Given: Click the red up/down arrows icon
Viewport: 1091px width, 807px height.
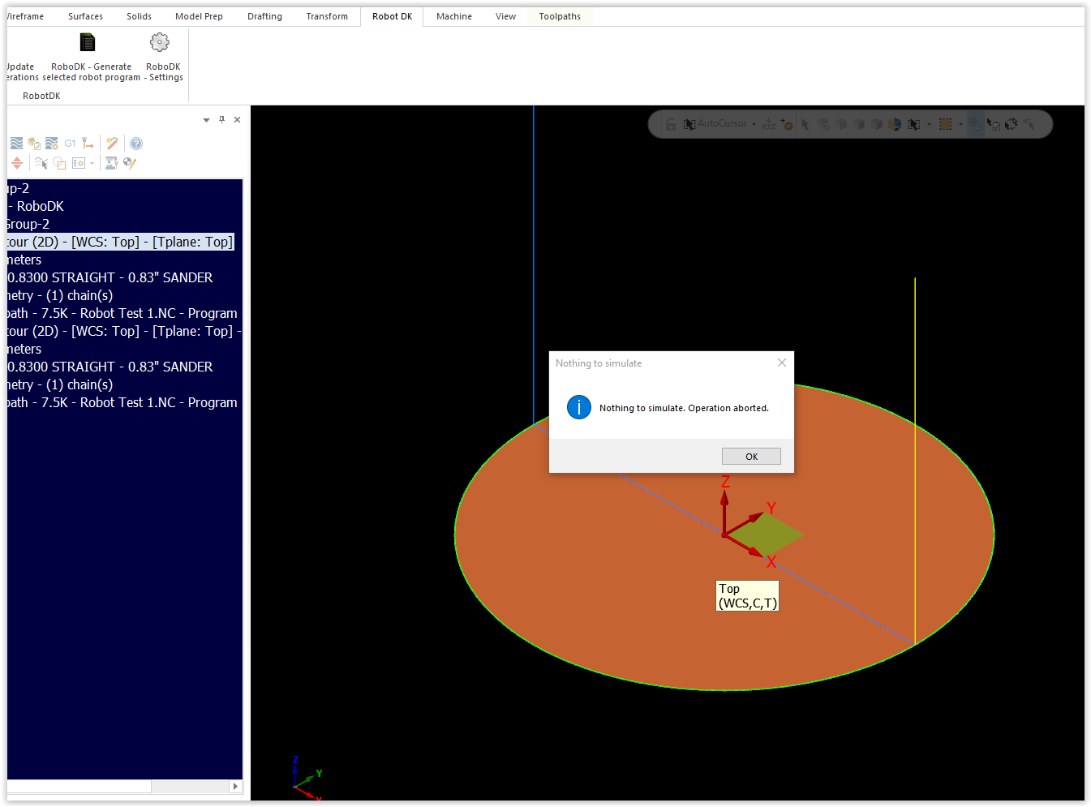Looking at the screenshot, I should pos(17,163).
